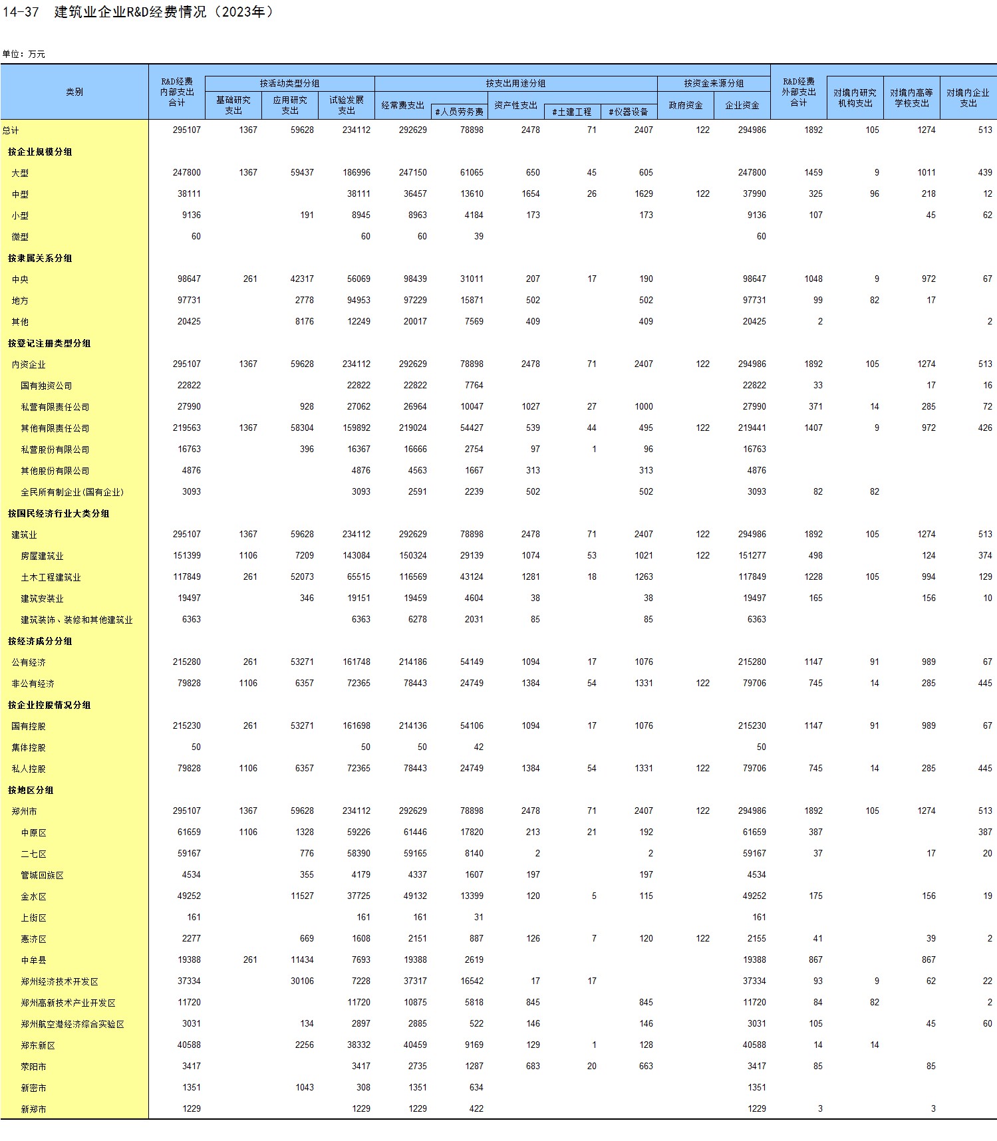
Task: Click the 非公有经济 row label
Action: [x=33, y=684]
